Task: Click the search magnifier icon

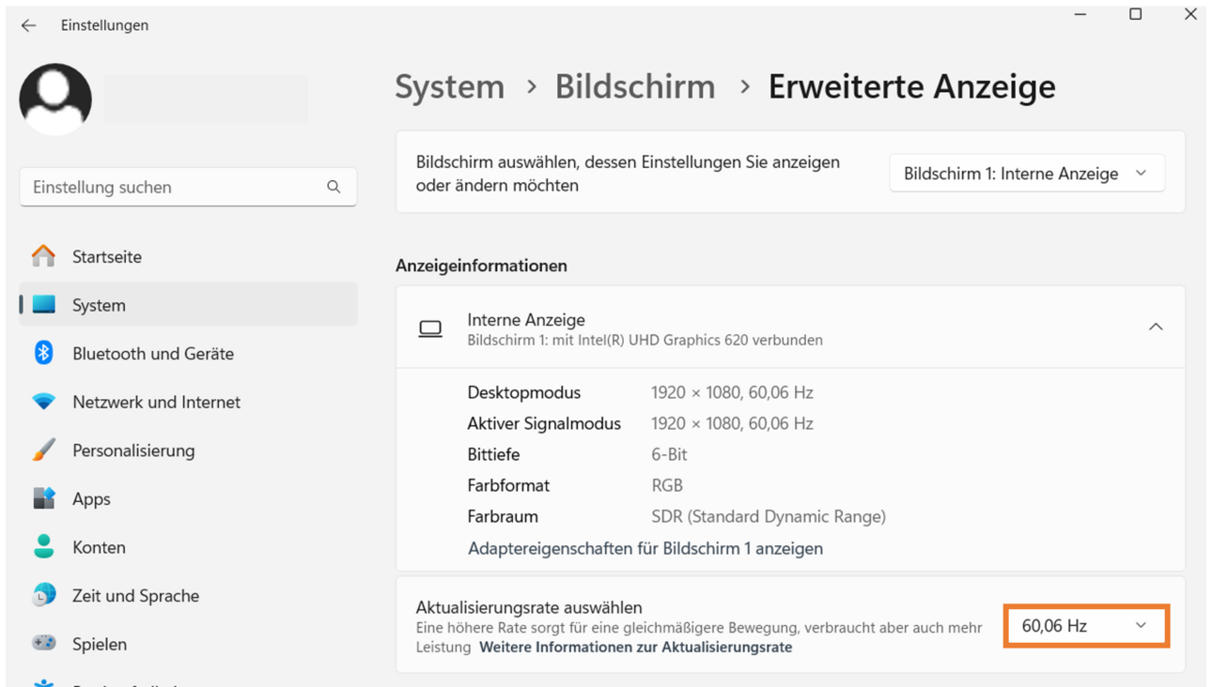Action: pos(334,187)
